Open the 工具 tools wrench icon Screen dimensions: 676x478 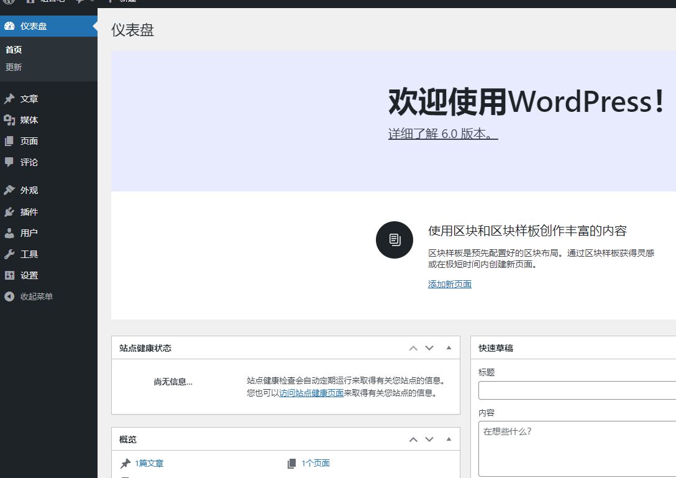(x=9, y=254)
